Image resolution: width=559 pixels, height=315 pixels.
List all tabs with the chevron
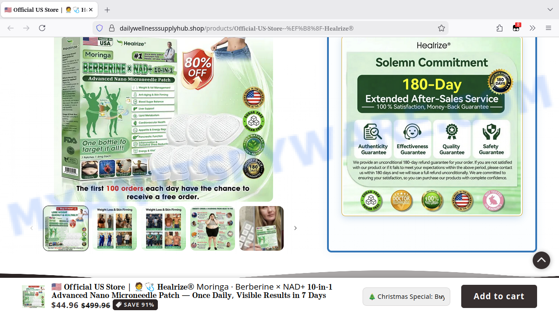(x=550, y=10)
